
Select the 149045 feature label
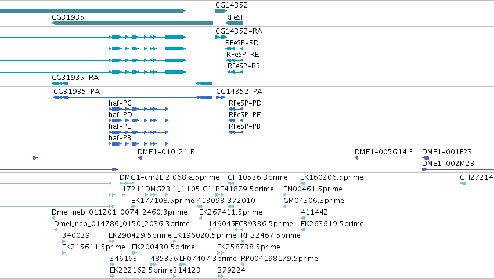222,224
